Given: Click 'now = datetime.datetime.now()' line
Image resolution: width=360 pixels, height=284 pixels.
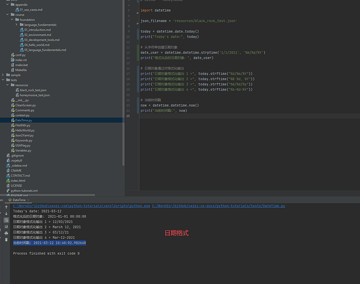Looking at the screenshot, I should 169,105.
